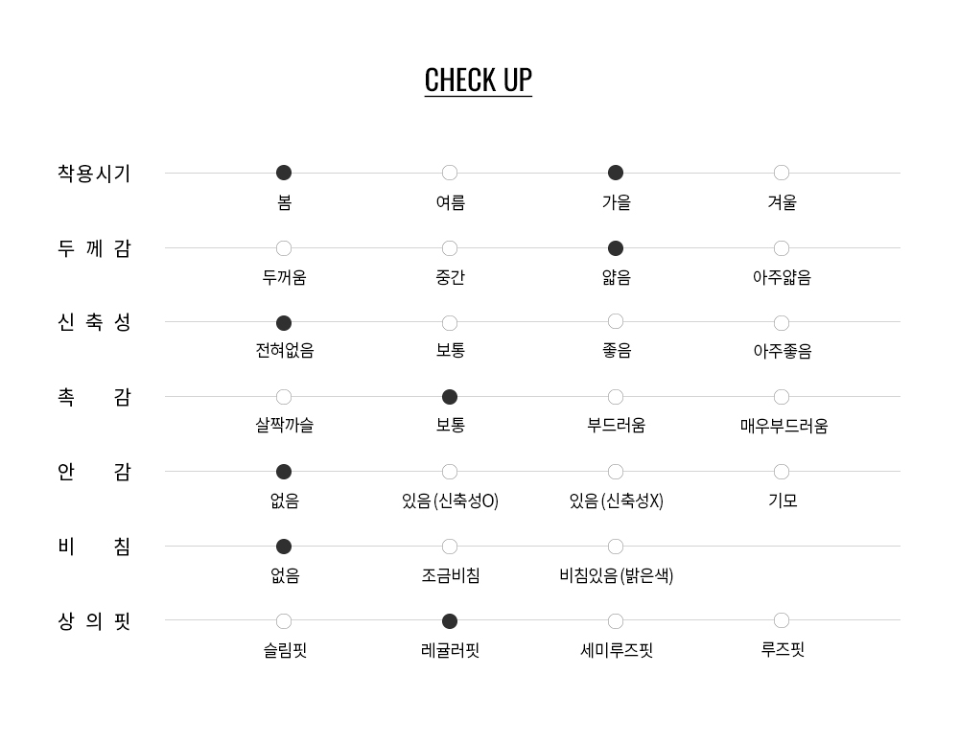This screenshot has width=959, height=745.
Task: Select 조금비침 sheerness circle
Action: tap(450, 547)
